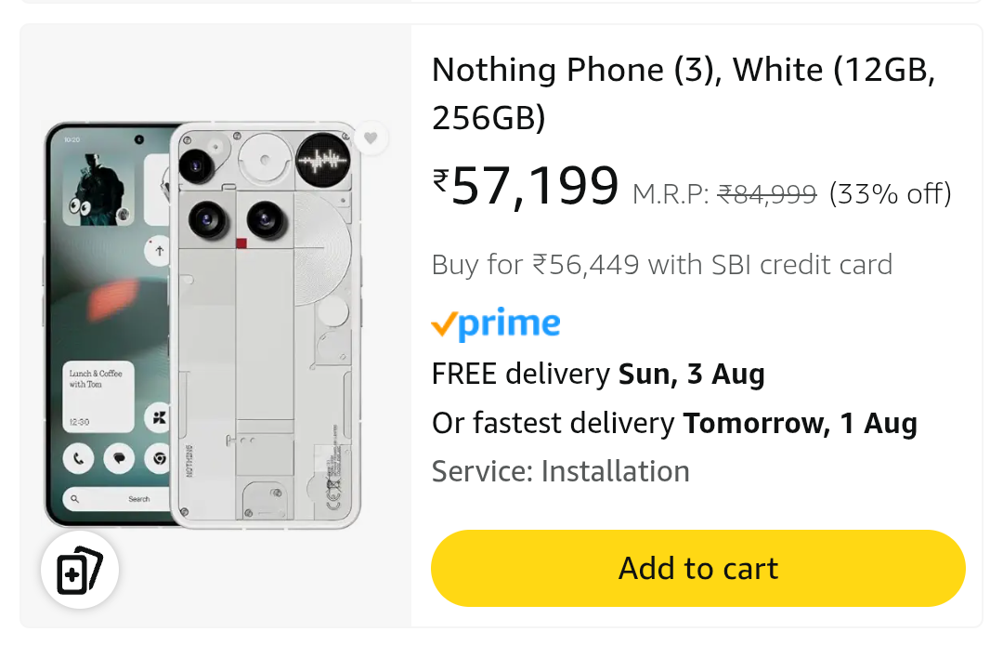Click the ₹57,199 deal price

pyautogui.click(x=535, y=187)
